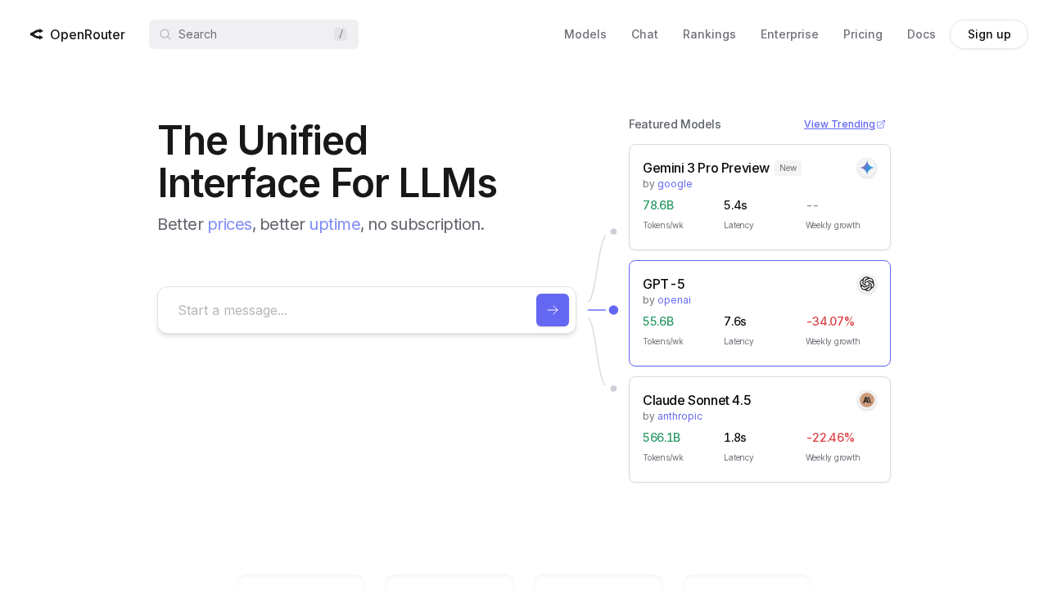1048x589 pixels.
Task: Open the View Trending link
Action: 839,124
